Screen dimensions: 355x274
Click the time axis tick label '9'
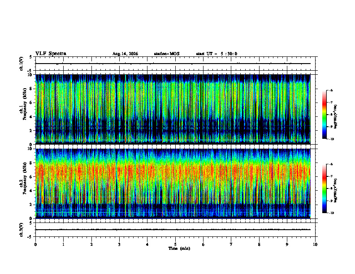coord(287,244)
